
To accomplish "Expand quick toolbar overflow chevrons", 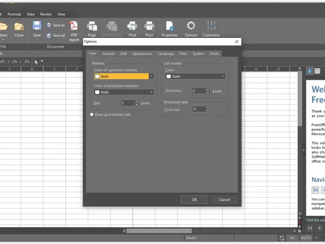I will click(42, 61).
